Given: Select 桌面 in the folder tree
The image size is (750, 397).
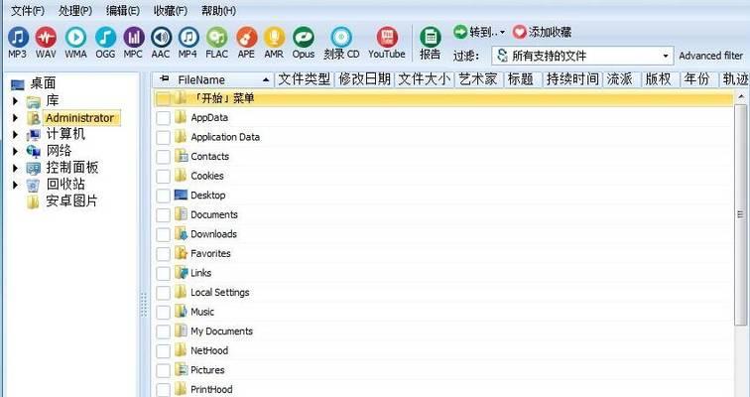Looking at the screenshot, I should tap(43, 83).
